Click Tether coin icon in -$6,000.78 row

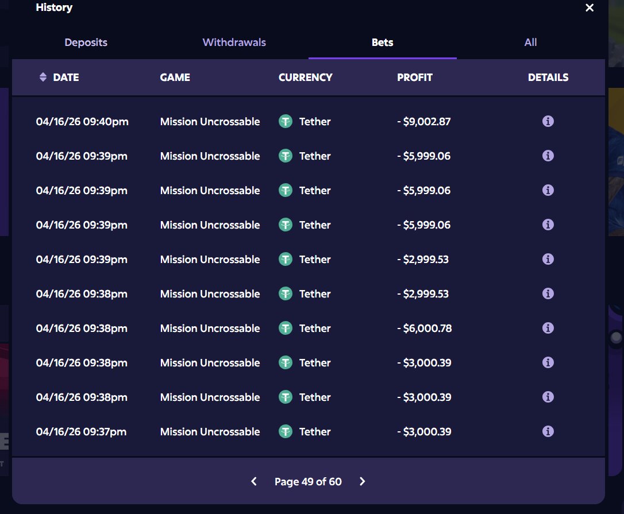coord(286,328)
